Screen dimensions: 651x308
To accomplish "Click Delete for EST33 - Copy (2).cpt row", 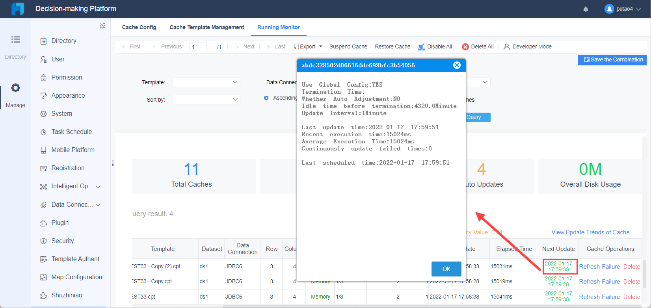I will pos(632,267).
